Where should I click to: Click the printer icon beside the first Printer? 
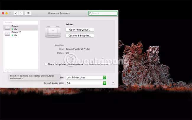tap(7, 28)
